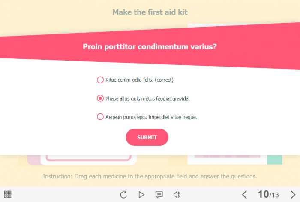The width and height of the screenshot is (300, 202).
Task: Submit the quiz answer
Action: (147, 137)
